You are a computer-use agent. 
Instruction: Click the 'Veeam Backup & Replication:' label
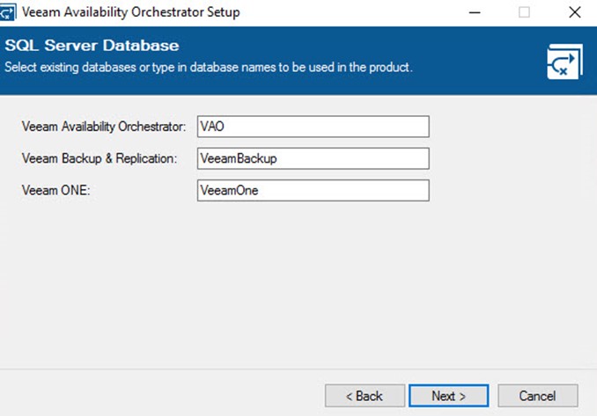point(99,158)
